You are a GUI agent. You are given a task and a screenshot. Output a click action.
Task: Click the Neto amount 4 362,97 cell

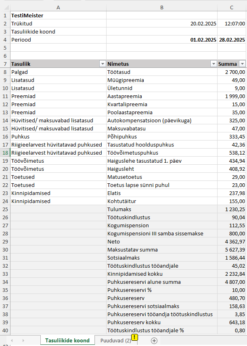(232, 241)
